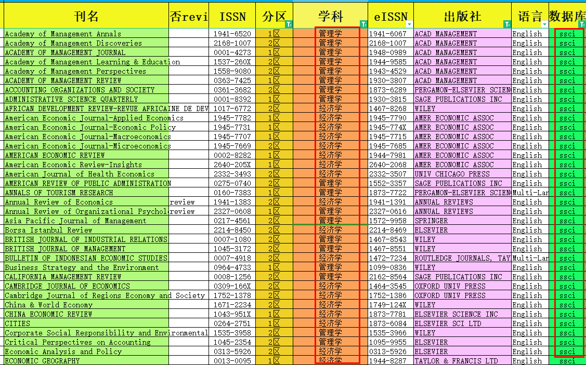
Task: Open active filter on 学科 column
Action: (x=363, y=24)
